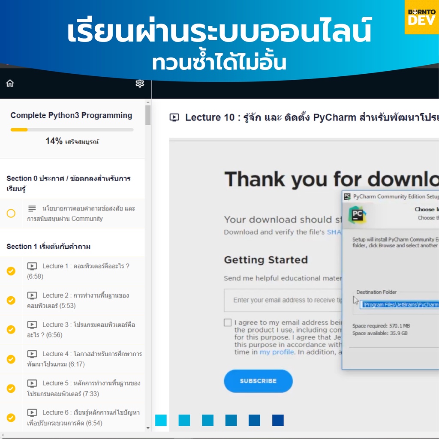Click the video icon for Lecture 1
Viewport: 439px width, 439px height.
click(x=32, y=266)
